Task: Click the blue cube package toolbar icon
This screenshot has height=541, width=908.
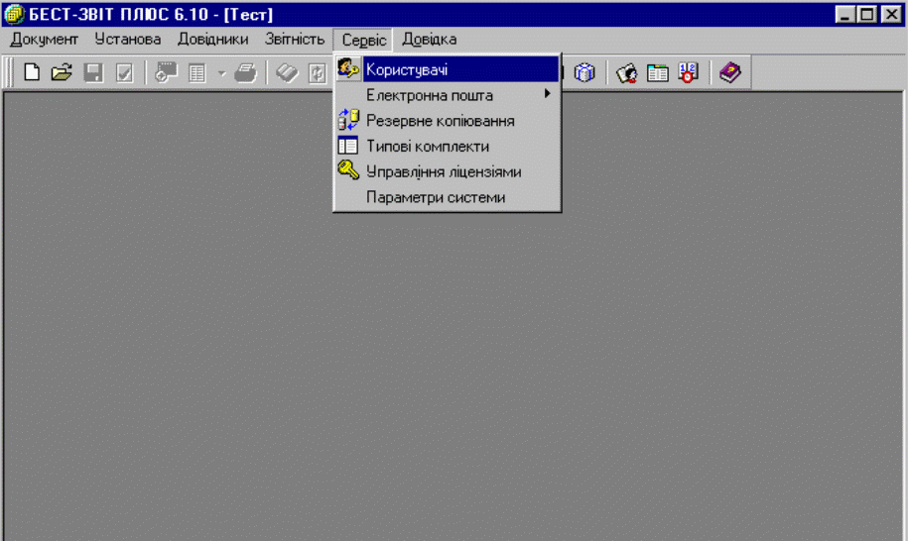Action: 584,73
